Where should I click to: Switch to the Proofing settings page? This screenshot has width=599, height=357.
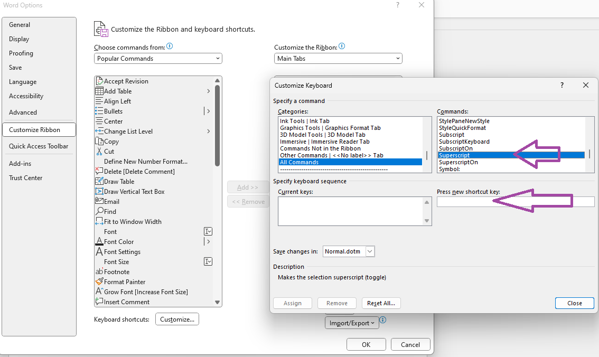click(x=21, y=53)
